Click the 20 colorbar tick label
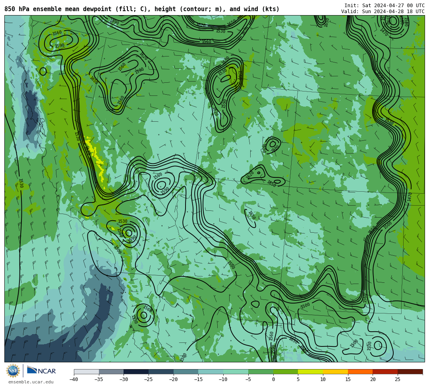 (x=373, y=379)
